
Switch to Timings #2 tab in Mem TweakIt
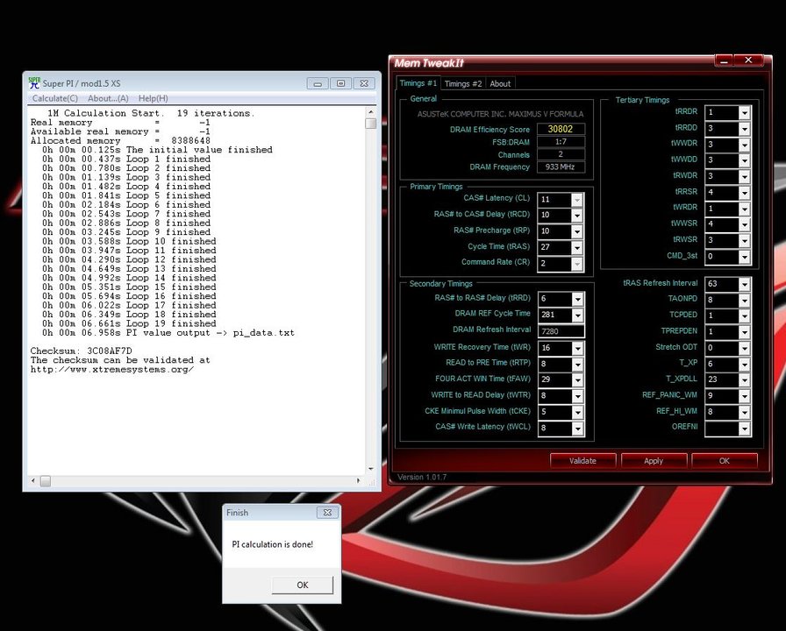pyautogui.click(x=462, y=83)
